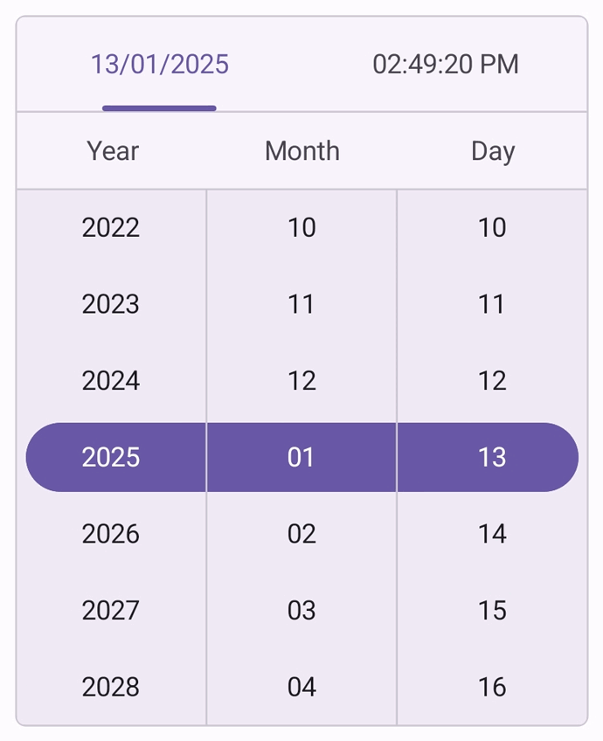Select month 10 in Month column

(301, 228)
